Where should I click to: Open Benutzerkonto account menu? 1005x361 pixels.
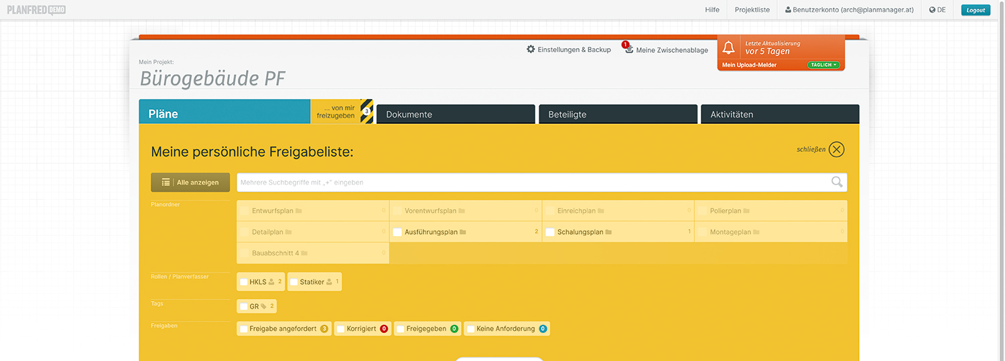(x=849, y=10)
